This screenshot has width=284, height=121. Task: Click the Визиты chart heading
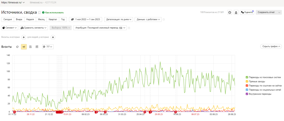pos(7,47)
